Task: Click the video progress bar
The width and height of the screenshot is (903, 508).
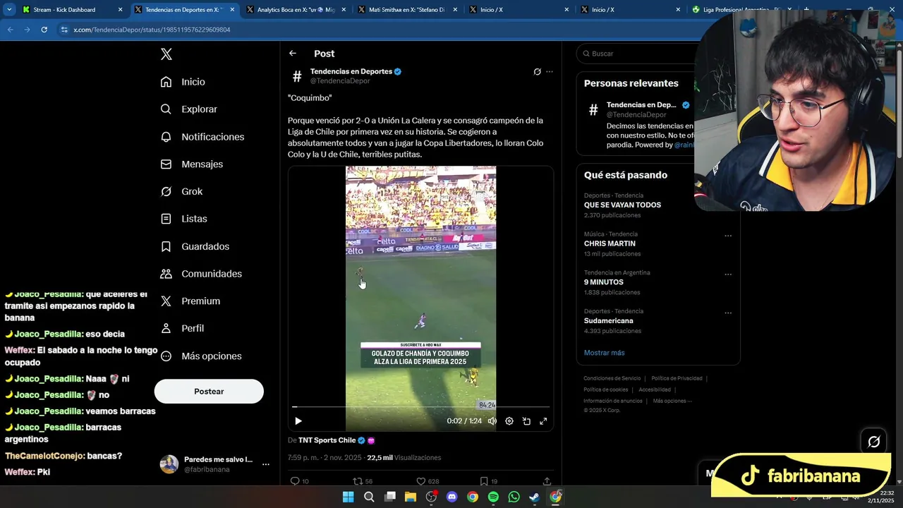Action: [x=420, y=407]
